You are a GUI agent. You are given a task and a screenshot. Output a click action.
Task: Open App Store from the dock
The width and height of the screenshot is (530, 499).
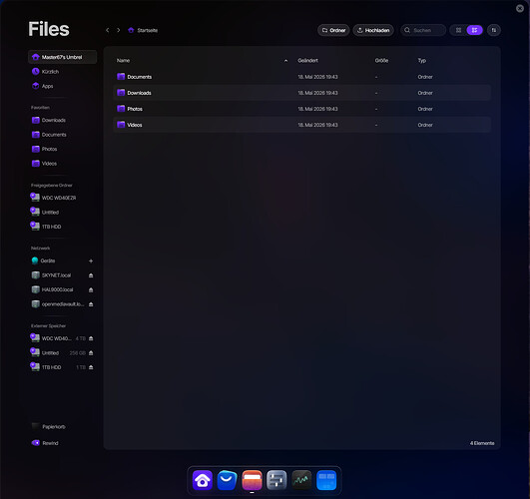tap(228, 480)
